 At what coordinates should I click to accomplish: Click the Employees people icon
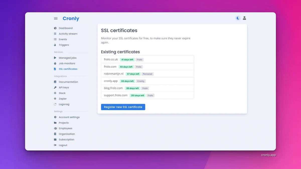click(x=55, y=128)
